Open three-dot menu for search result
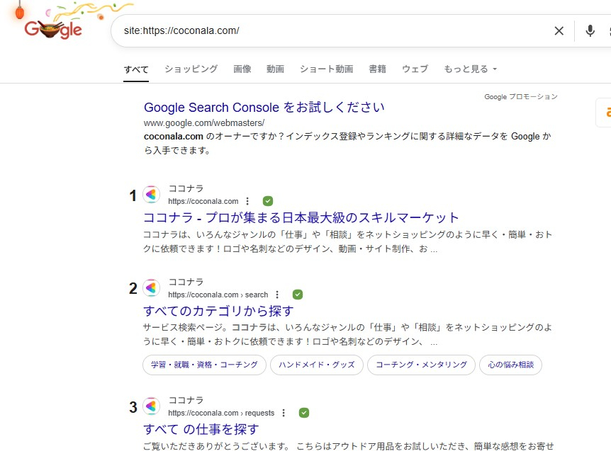The image size is (611, 451). (277, 295)
